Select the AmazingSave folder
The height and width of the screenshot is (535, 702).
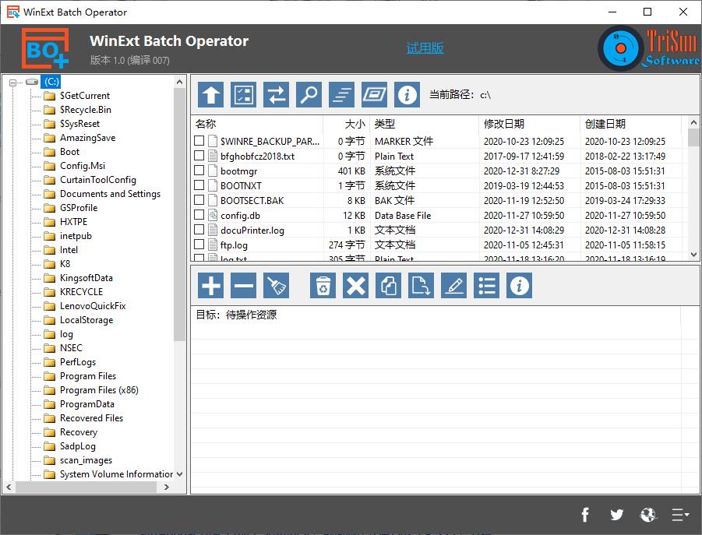88,138
